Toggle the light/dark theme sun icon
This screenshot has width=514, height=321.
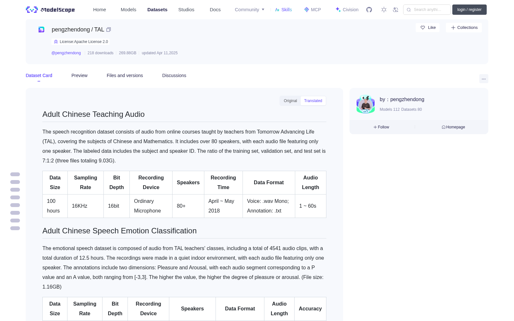pyautogui.click(x=384, y=10)
